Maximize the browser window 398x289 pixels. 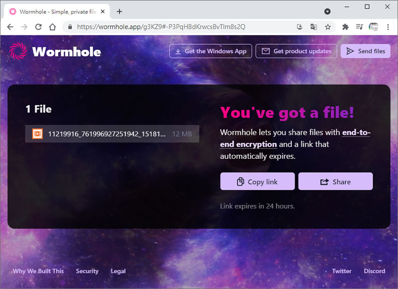click(x=367, y=7)
